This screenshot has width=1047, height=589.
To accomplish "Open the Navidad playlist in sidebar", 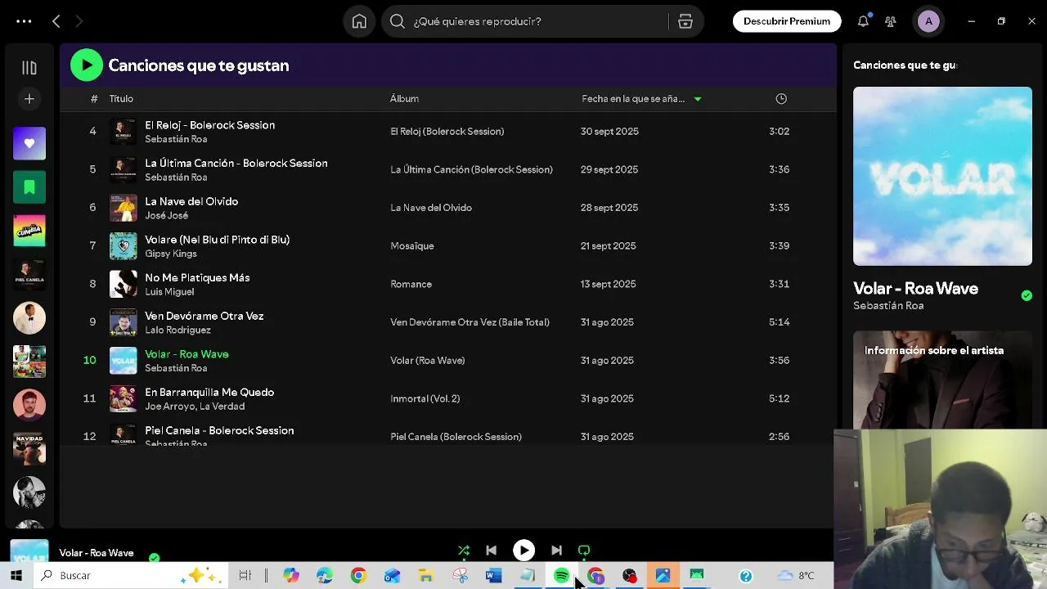I will point(29,448).
